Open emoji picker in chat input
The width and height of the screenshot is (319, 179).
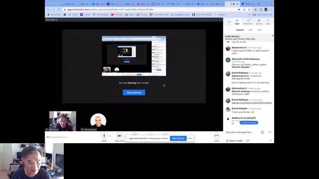click(263, 132)
